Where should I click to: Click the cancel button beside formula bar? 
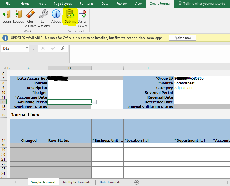[43, 48]
